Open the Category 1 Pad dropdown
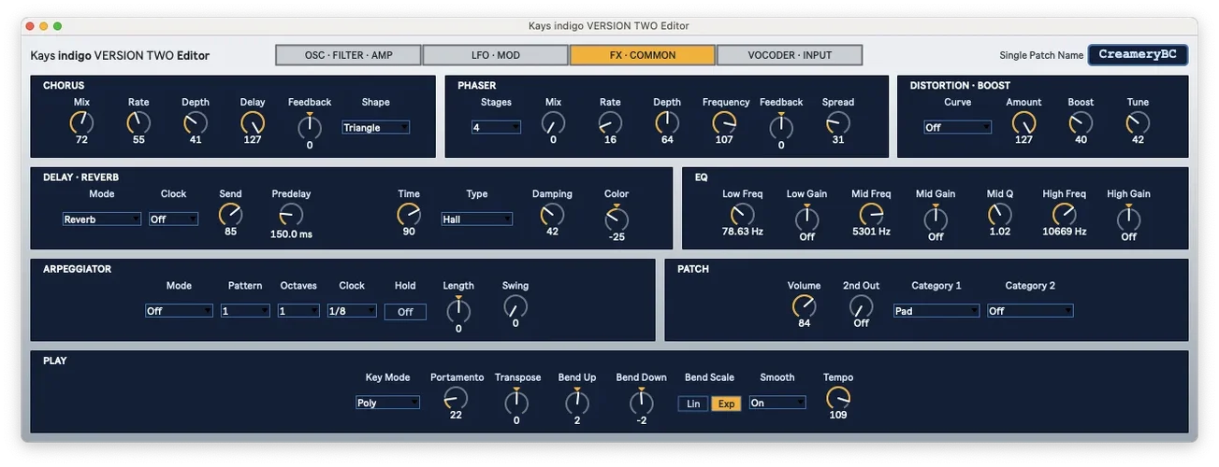The height and width of the screenshot is (467, 1219). coord(936,311)
